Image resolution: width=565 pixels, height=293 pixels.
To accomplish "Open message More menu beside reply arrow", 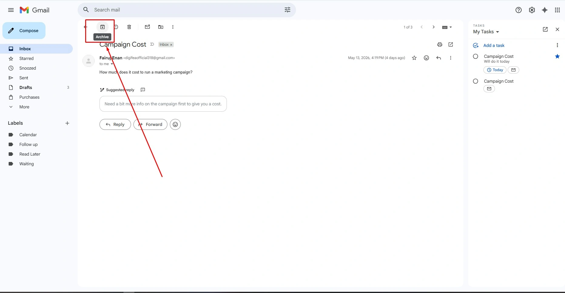I will click(x=451, y=58).
